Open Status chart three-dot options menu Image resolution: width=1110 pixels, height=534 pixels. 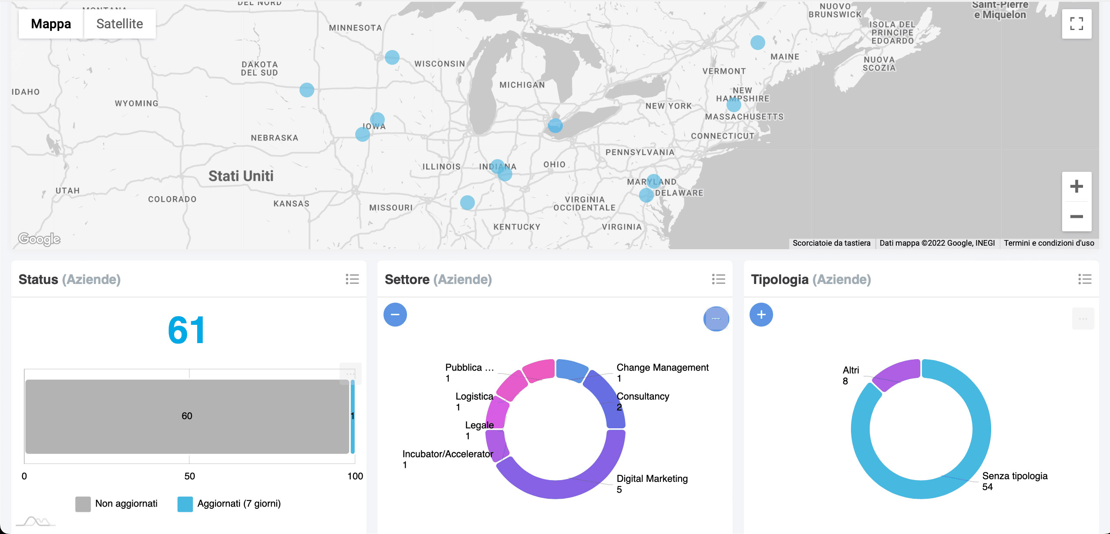tap(350, 374)
